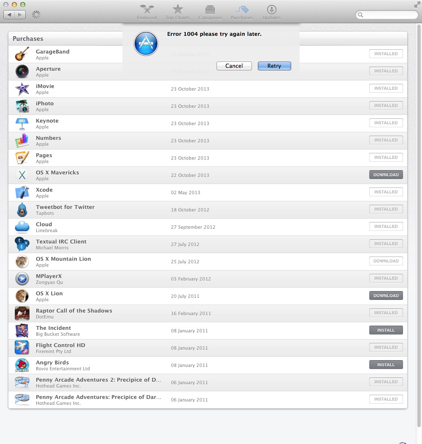Open the Aperture lens icon
Screen dimensions: 422x444
(x=22, y=71)
